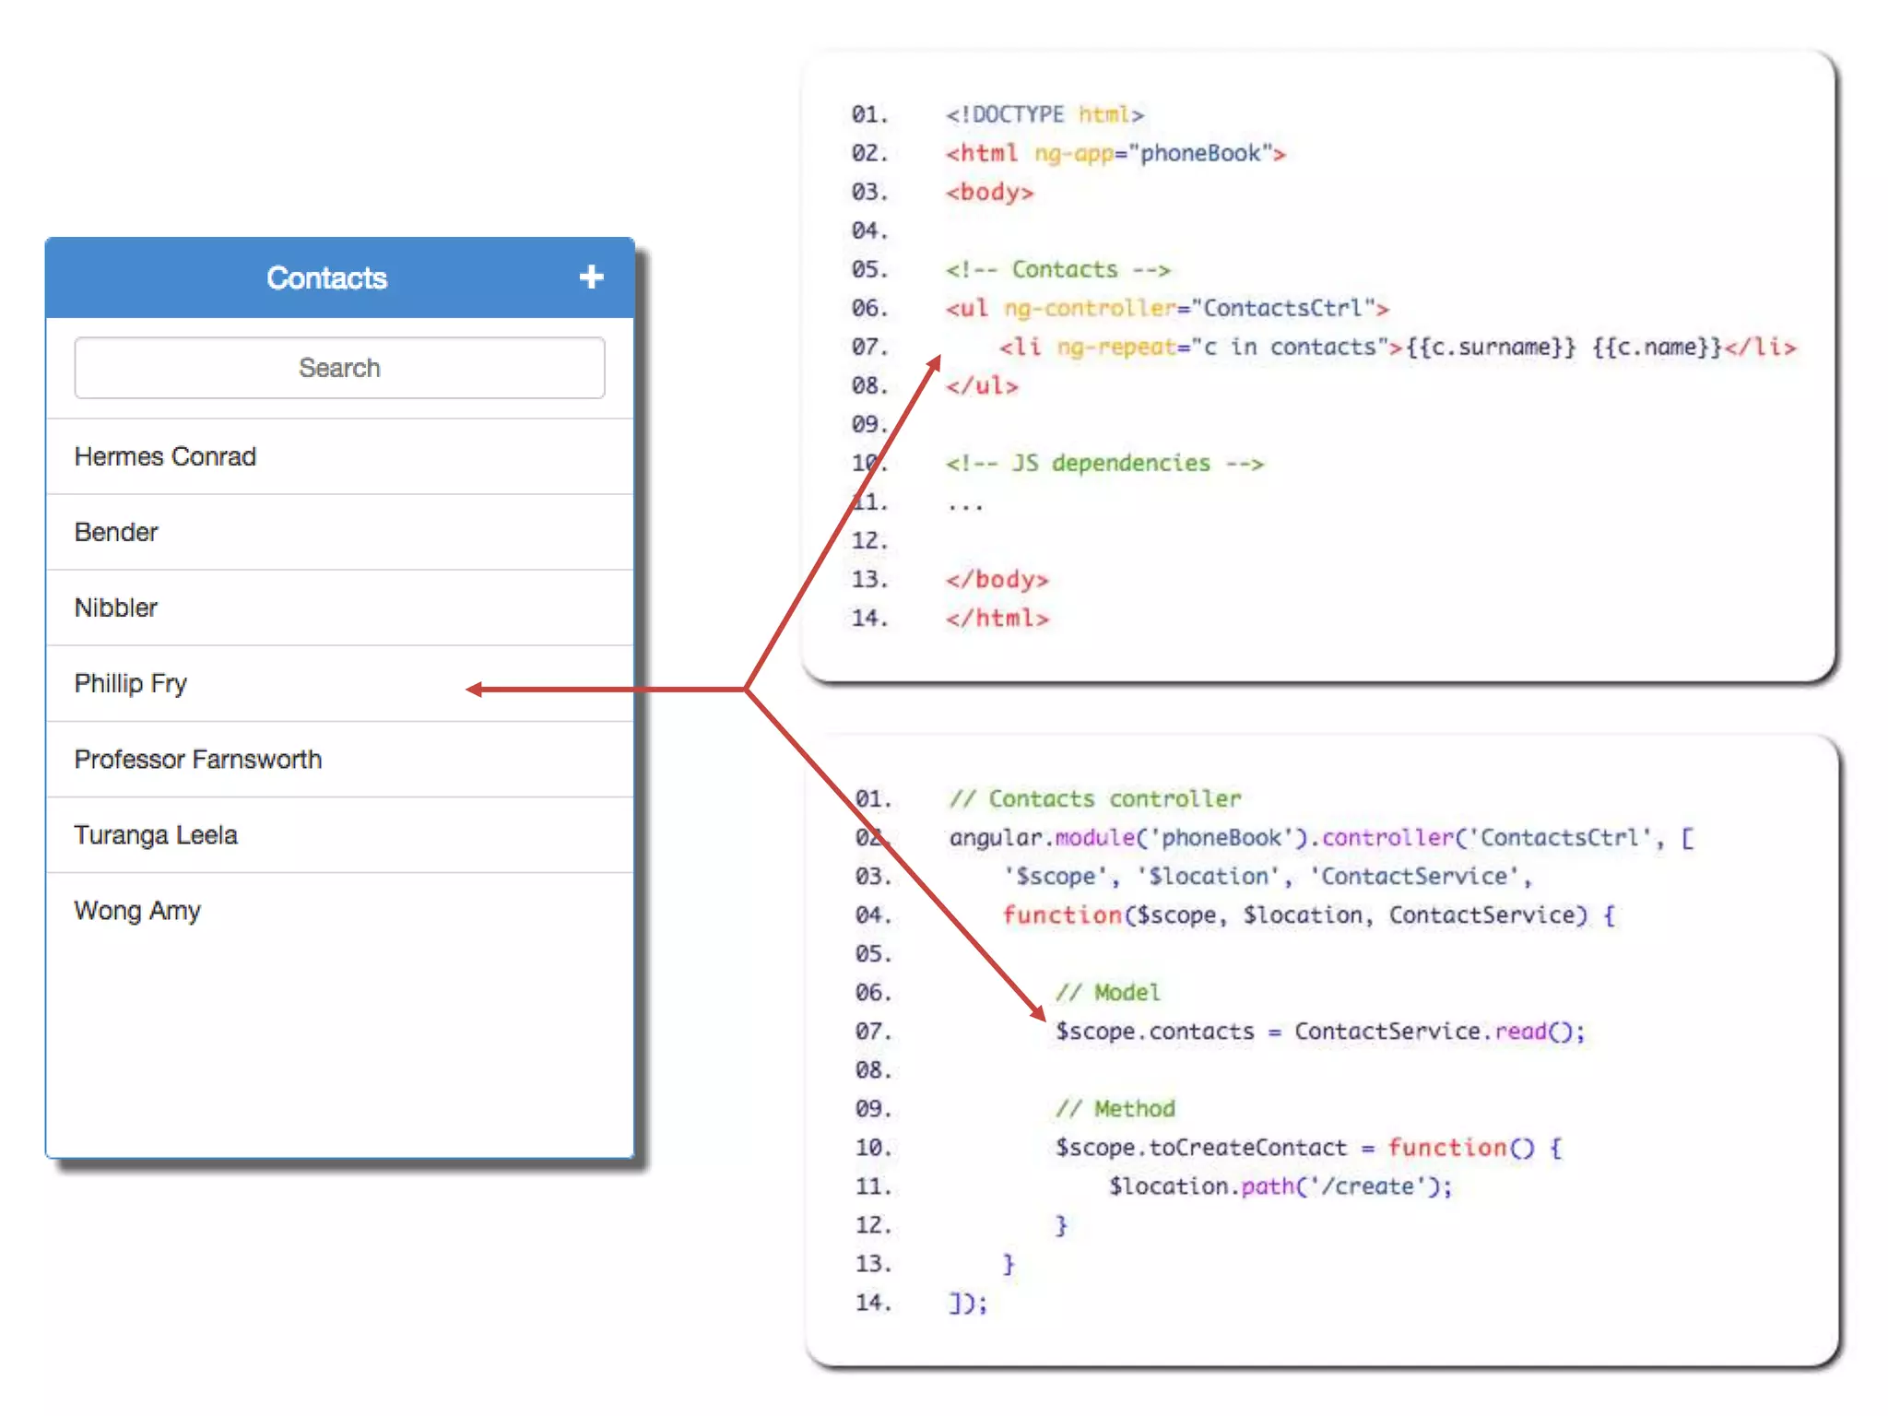Screen dimensions: 1888x1416
Task: Click the angular.module phoneBook controller line
Action: pyautogui.click(x=1320, y=837)
